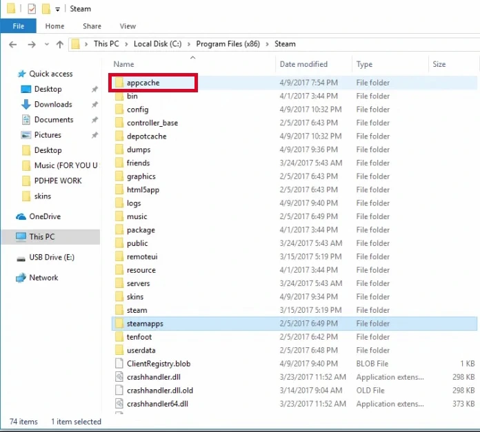The width and height of the screenshot is (480, 432).
Task: Select ClientRegistry.blob file icon
Action: pos(119,364)
